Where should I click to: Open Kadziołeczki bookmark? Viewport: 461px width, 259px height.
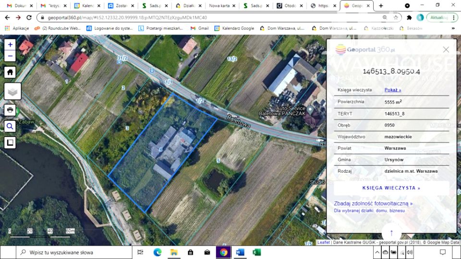378,28
